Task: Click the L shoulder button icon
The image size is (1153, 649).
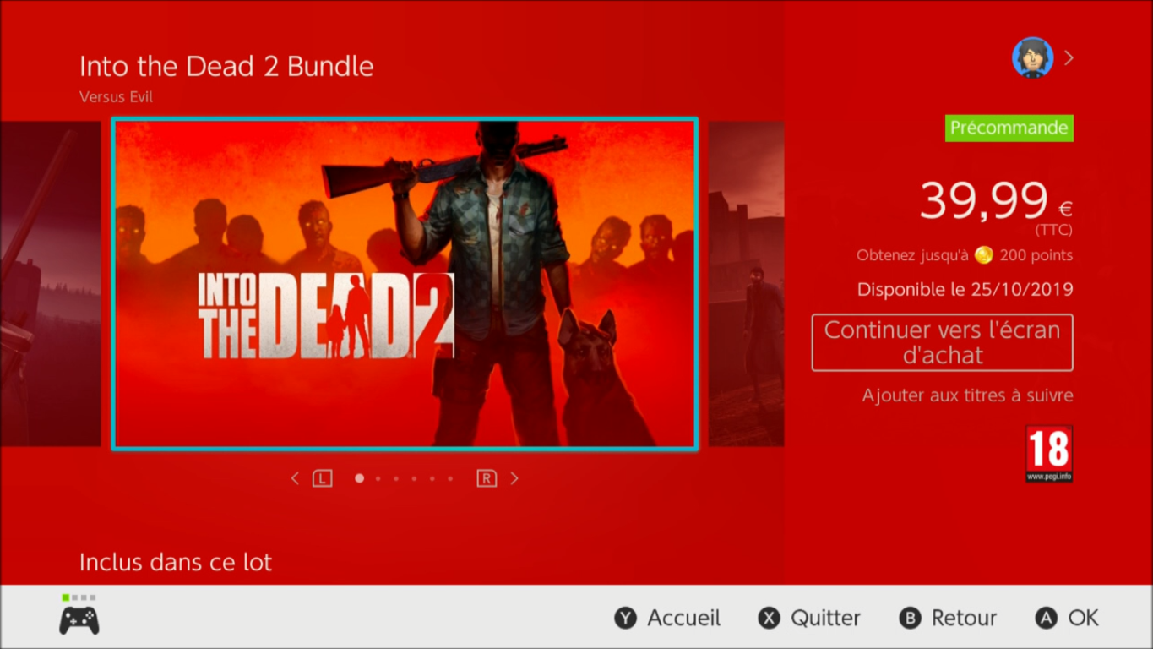Action: [322, 478]
